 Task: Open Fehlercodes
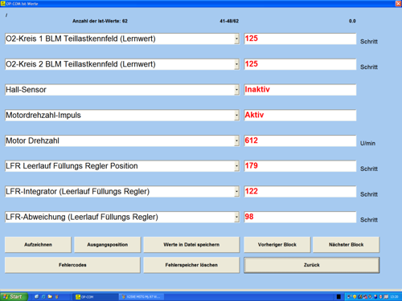pyautogui.click(x=72, y=265)
